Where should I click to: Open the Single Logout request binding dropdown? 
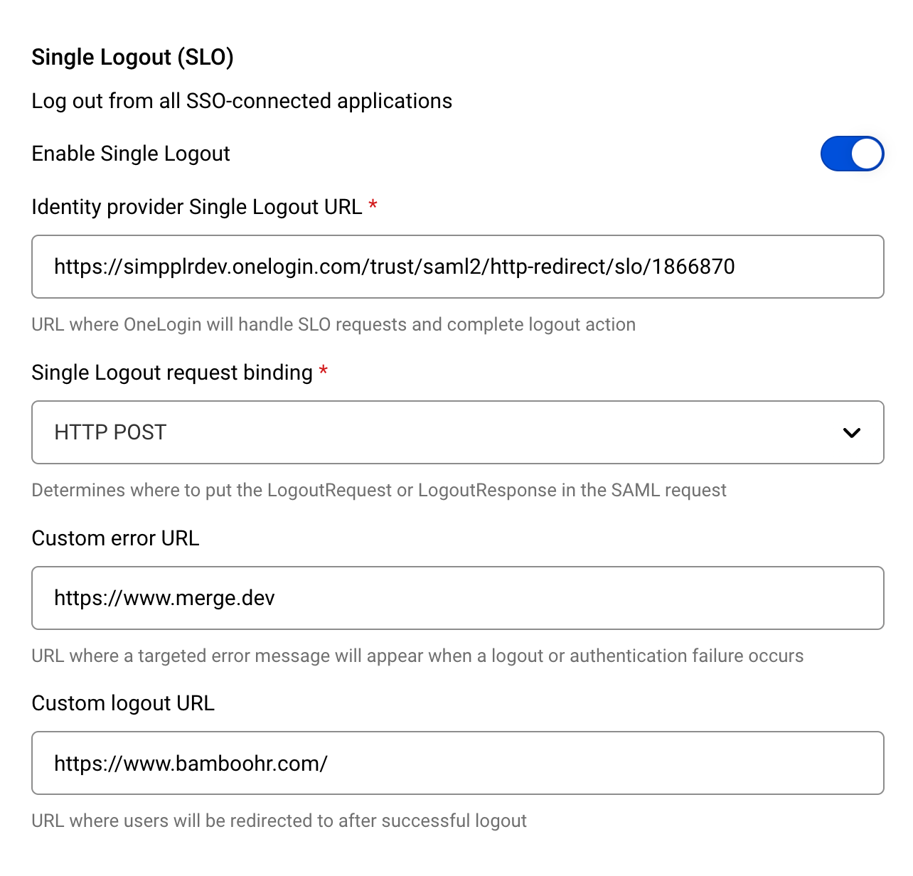click(x=457, y=432)
